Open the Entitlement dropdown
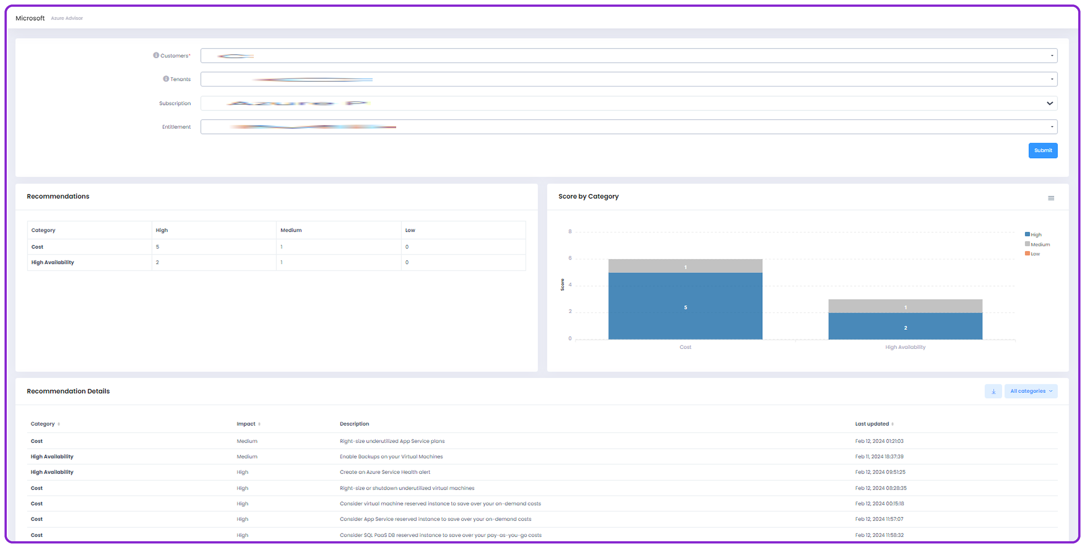The height and width of the screenshot is (548, 1085). tap(629, 127)
